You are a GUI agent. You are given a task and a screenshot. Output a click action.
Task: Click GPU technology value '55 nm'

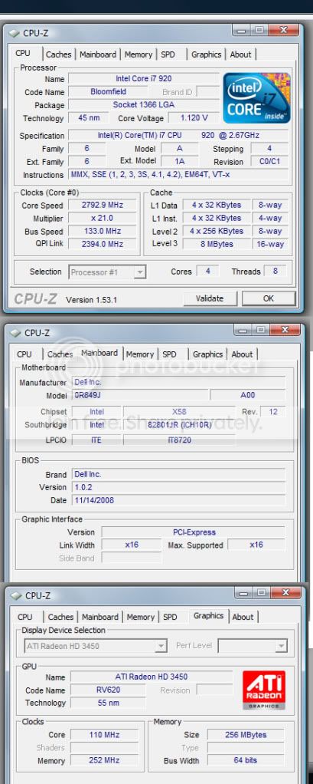pyautogui.click(x=108, y=703)
